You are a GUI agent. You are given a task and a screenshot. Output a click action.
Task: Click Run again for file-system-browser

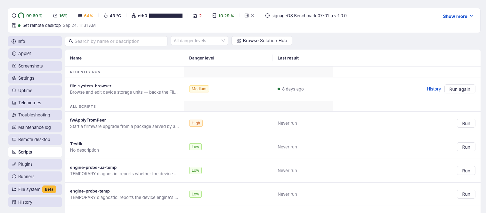460,89
